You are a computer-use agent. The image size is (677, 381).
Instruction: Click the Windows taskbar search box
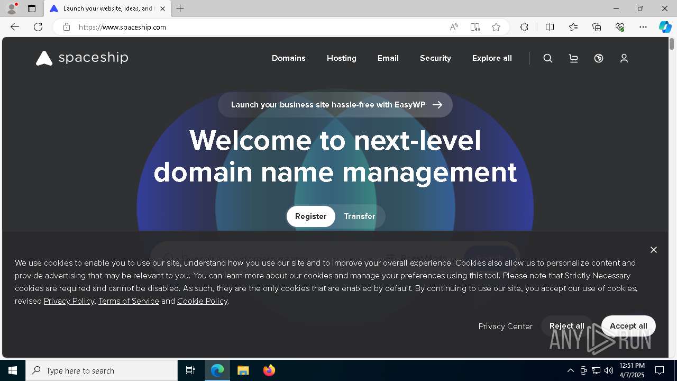(102, 370)
